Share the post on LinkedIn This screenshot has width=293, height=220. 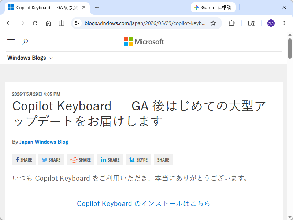pos(110,160)
